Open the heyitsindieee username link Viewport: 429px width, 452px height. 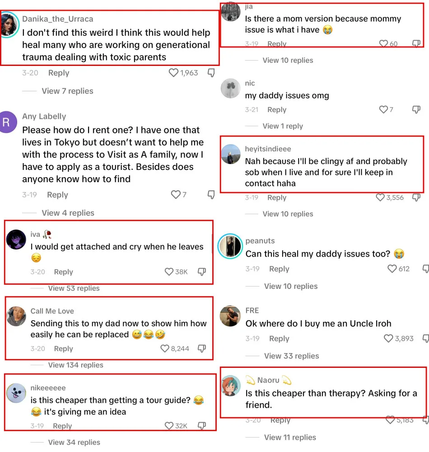[x=268, y=149]
